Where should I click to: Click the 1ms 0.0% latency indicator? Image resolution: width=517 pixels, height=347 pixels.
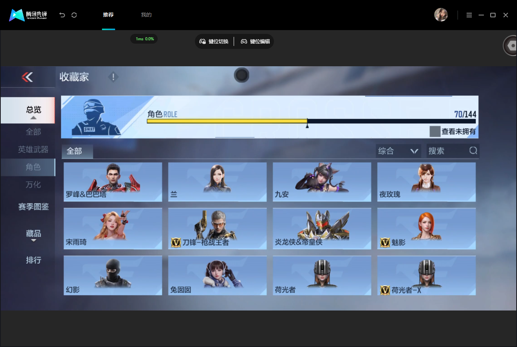(144, 39)
